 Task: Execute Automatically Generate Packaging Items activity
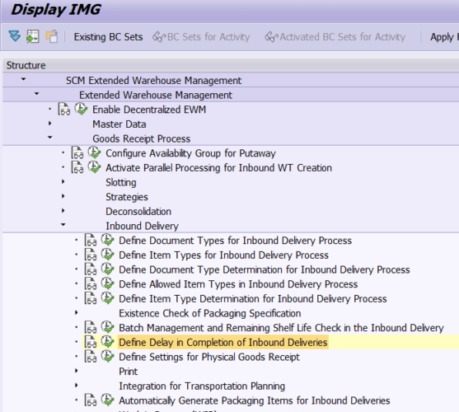click(x=107, y=400)
